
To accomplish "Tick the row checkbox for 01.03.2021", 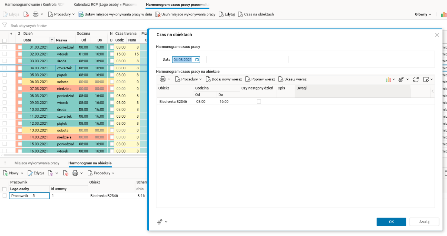I will [5, 47].
